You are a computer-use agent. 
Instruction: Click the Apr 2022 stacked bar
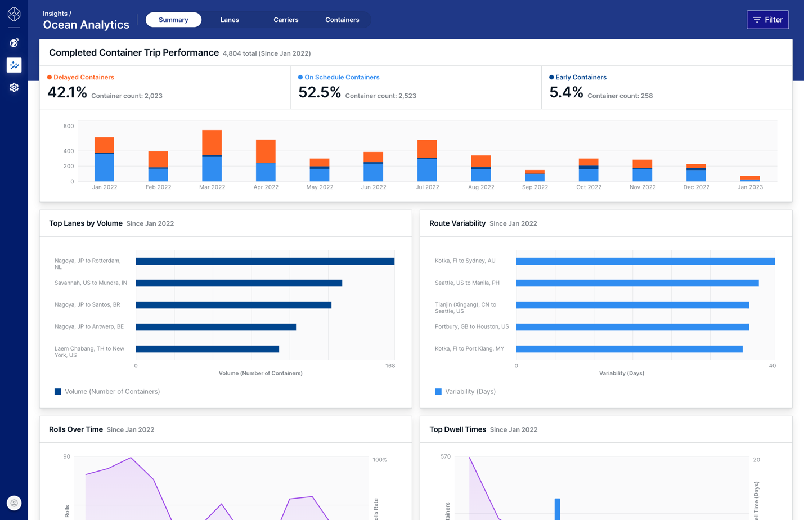266,160
